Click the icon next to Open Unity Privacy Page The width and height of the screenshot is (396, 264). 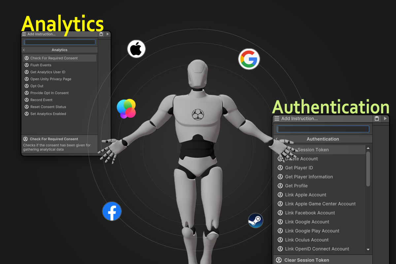pyautogui.click(x=27, y=79)
